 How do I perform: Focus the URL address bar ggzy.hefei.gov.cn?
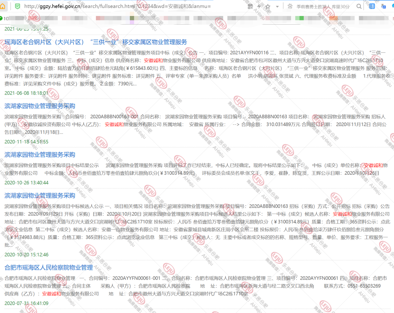point(117,6)
